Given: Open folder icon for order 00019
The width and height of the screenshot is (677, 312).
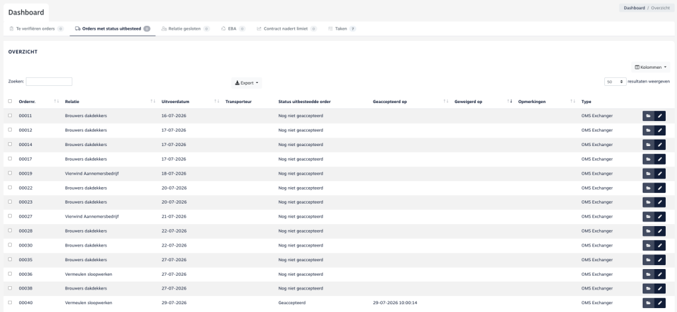Looking at the screenshot, I should 648,173.
